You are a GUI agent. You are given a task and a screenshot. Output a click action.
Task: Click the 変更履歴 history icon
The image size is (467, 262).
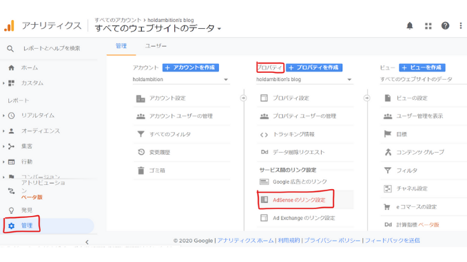tap(141, 152)
